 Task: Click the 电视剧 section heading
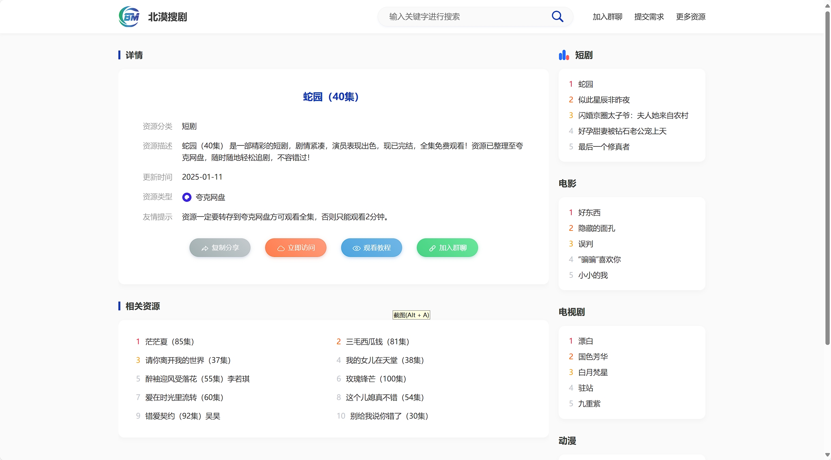[x=572, y=312]
